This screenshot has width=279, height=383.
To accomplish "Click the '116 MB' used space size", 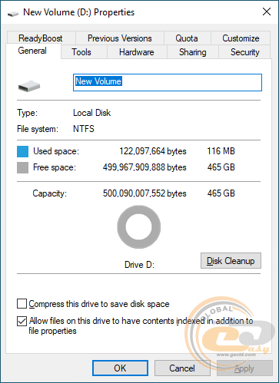I will (221, 151).
